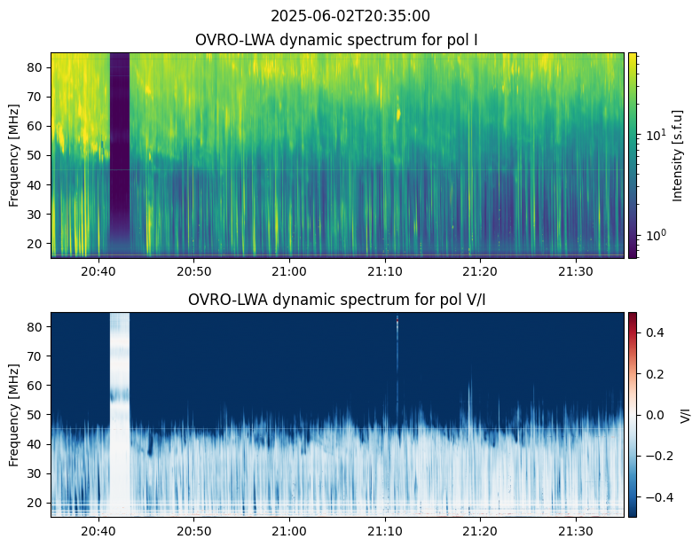
Task: Click the V/I colorbar beside bottom plot
Action: 633,414
